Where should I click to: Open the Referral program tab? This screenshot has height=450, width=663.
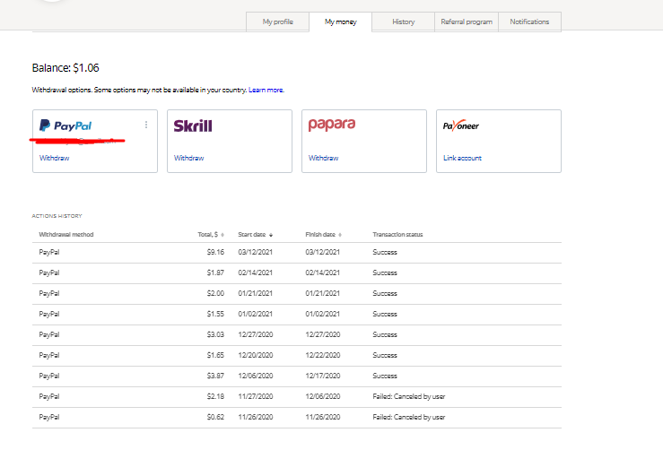[x=467, y=22]
